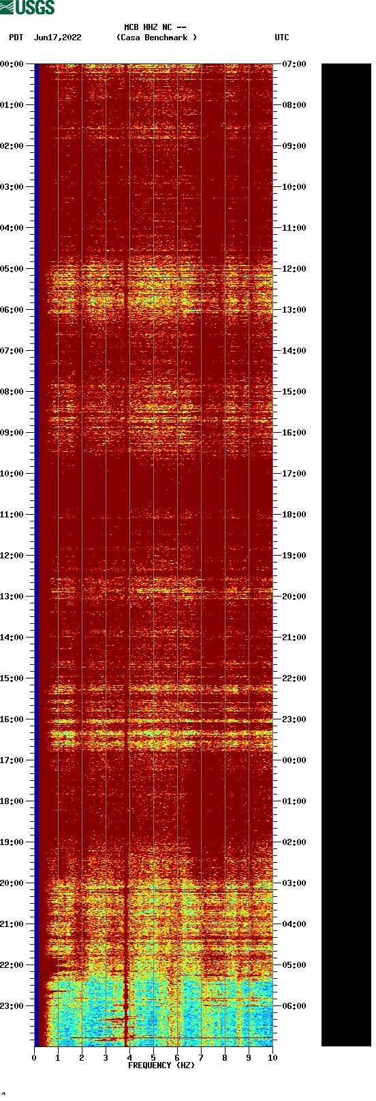Click the frequency tick label '5'
This screenshot has width=376, height=1101.
tap(153, 1058)
